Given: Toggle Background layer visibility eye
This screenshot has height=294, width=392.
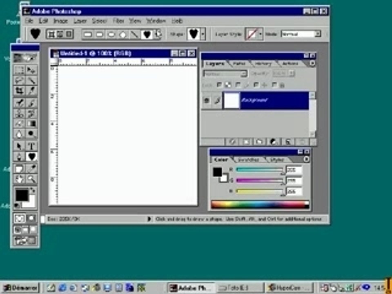Looking at the screenshot, I should point(207,100).
